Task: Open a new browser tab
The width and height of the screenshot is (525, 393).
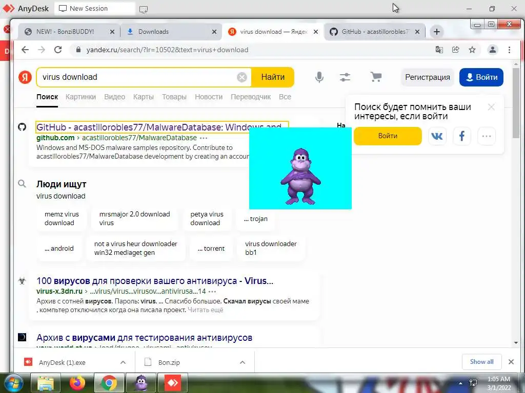Action: pos(437,32)
